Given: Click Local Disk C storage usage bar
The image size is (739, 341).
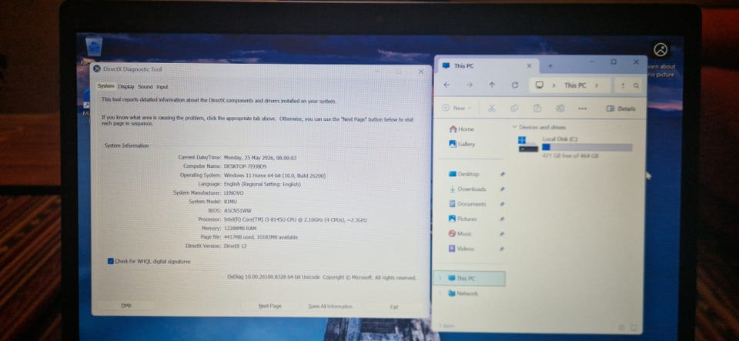Looking at the screenshot, I should coord(587,148).
